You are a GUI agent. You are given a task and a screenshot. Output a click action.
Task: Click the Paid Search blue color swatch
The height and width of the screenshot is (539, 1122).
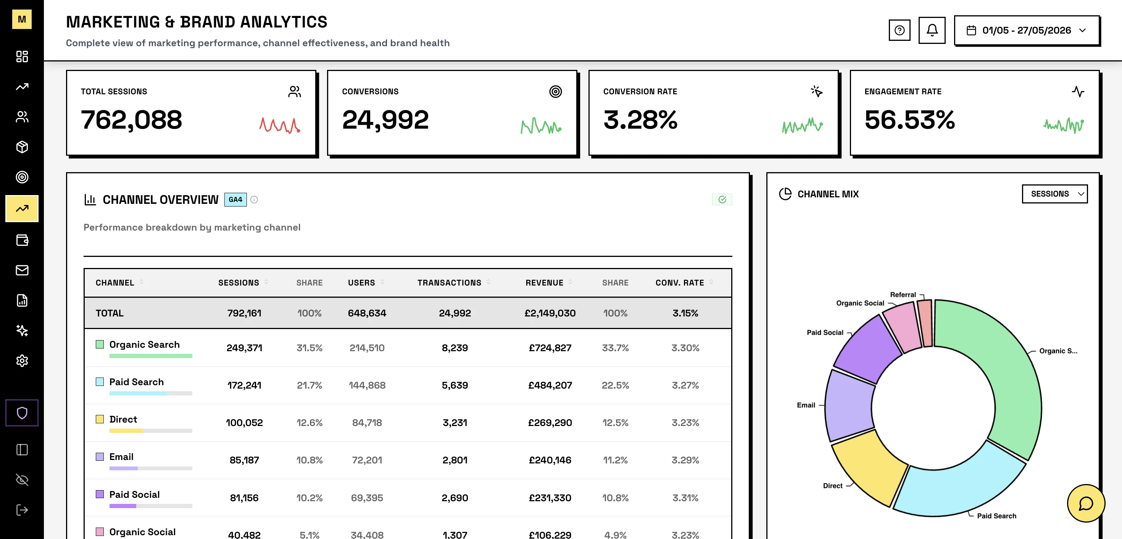pos(100,382)
